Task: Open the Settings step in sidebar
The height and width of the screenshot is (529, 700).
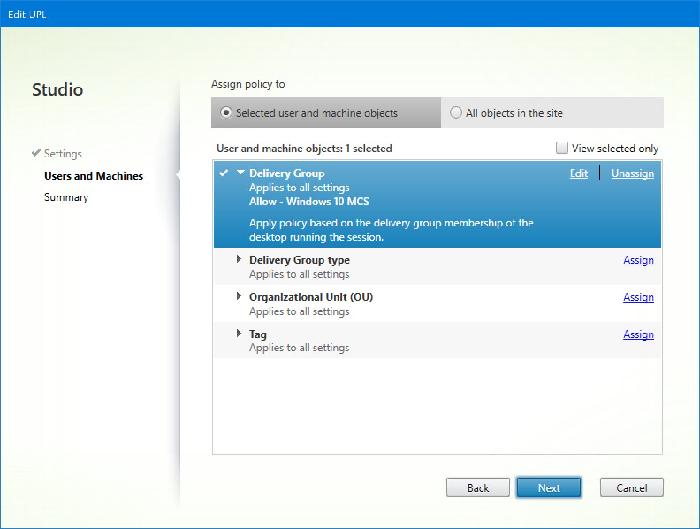Action: pyautogui.click(x=63, y=154)
